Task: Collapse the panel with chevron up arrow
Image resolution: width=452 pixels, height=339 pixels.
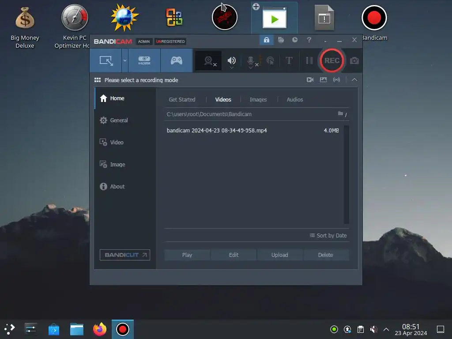Action: pyautogui.click(x=354, y=79)
